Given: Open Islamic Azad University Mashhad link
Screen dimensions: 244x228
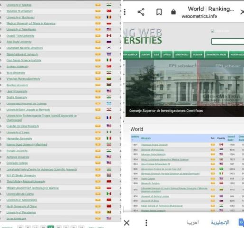Looking at the screenshot, I should tap(27, 144).
